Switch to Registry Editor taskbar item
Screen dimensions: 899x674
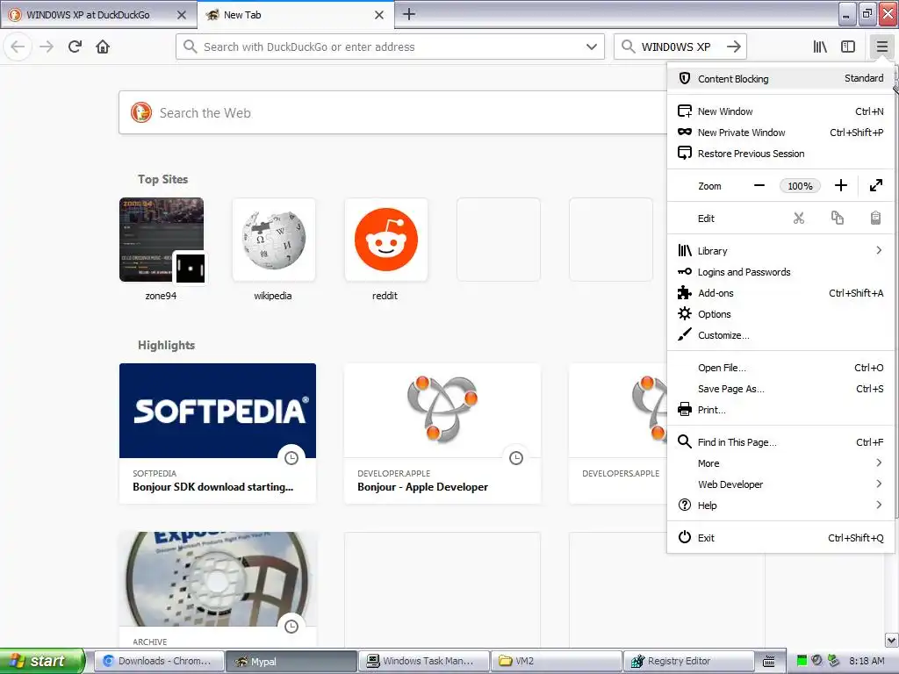click(688, 661)
